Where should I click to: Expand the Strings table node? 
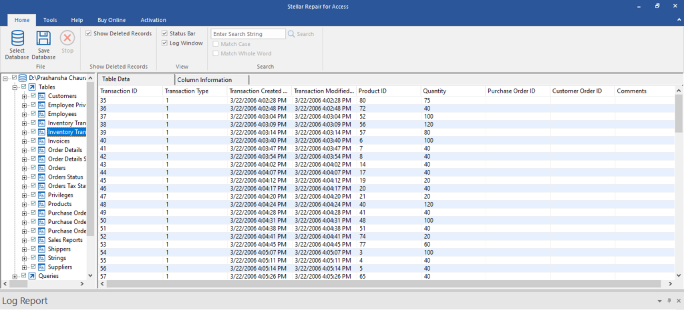click(24, 259)
